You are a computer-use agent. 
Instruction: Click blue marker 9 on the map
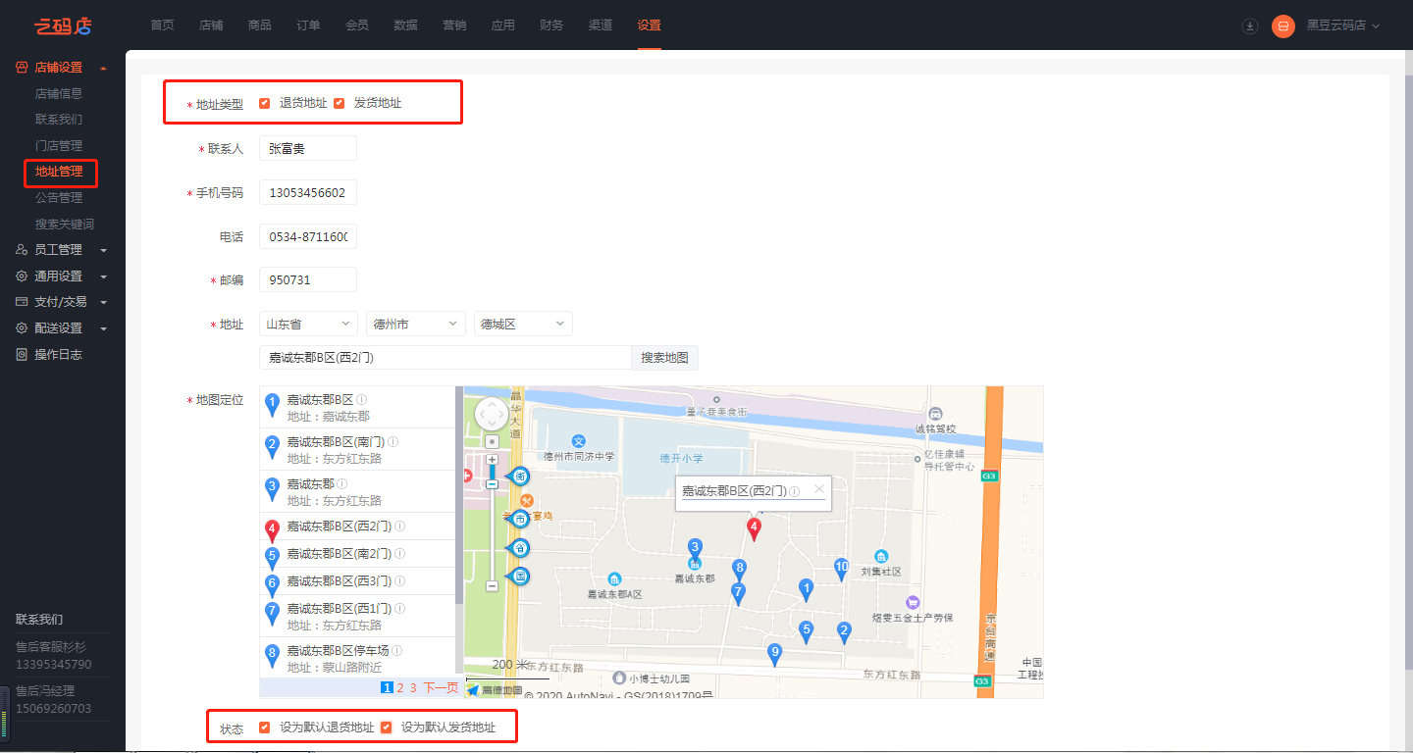tap(774, 653)
